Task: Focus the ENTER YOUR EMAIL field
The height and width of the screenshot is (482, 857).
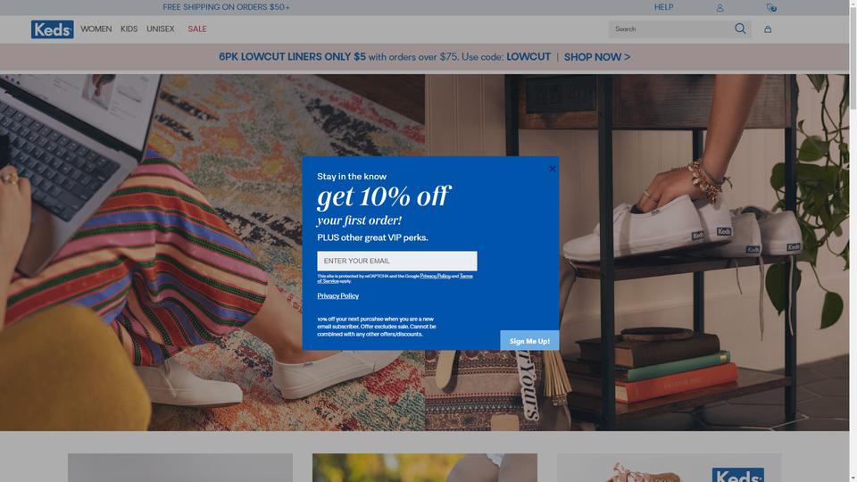Action: [396, 262]
